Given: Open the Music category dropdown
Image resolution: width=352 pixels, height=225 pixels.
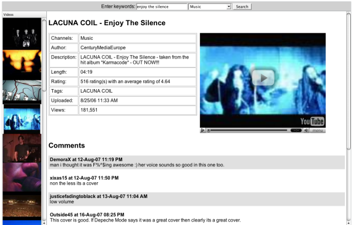Looking at the screenshot, I should pos(210,6).
